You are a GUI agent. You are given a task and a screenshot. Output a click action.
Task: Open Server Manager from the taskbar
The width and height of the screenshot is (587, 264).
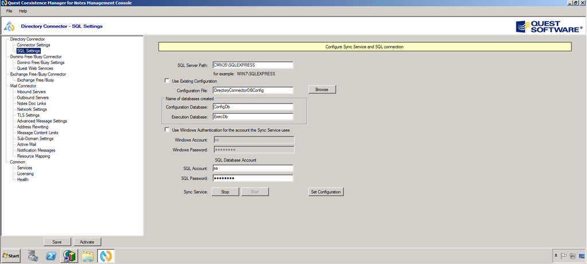pyautogui.click(x=33, y=256)
